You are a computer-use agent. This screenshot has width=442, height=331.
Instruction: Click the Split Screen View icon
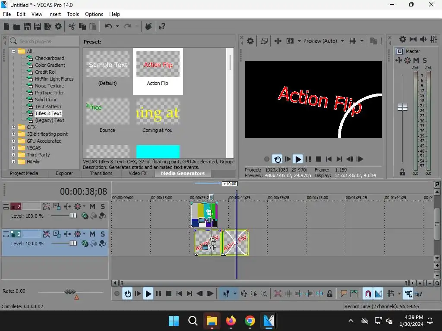(x=290, y=41)
